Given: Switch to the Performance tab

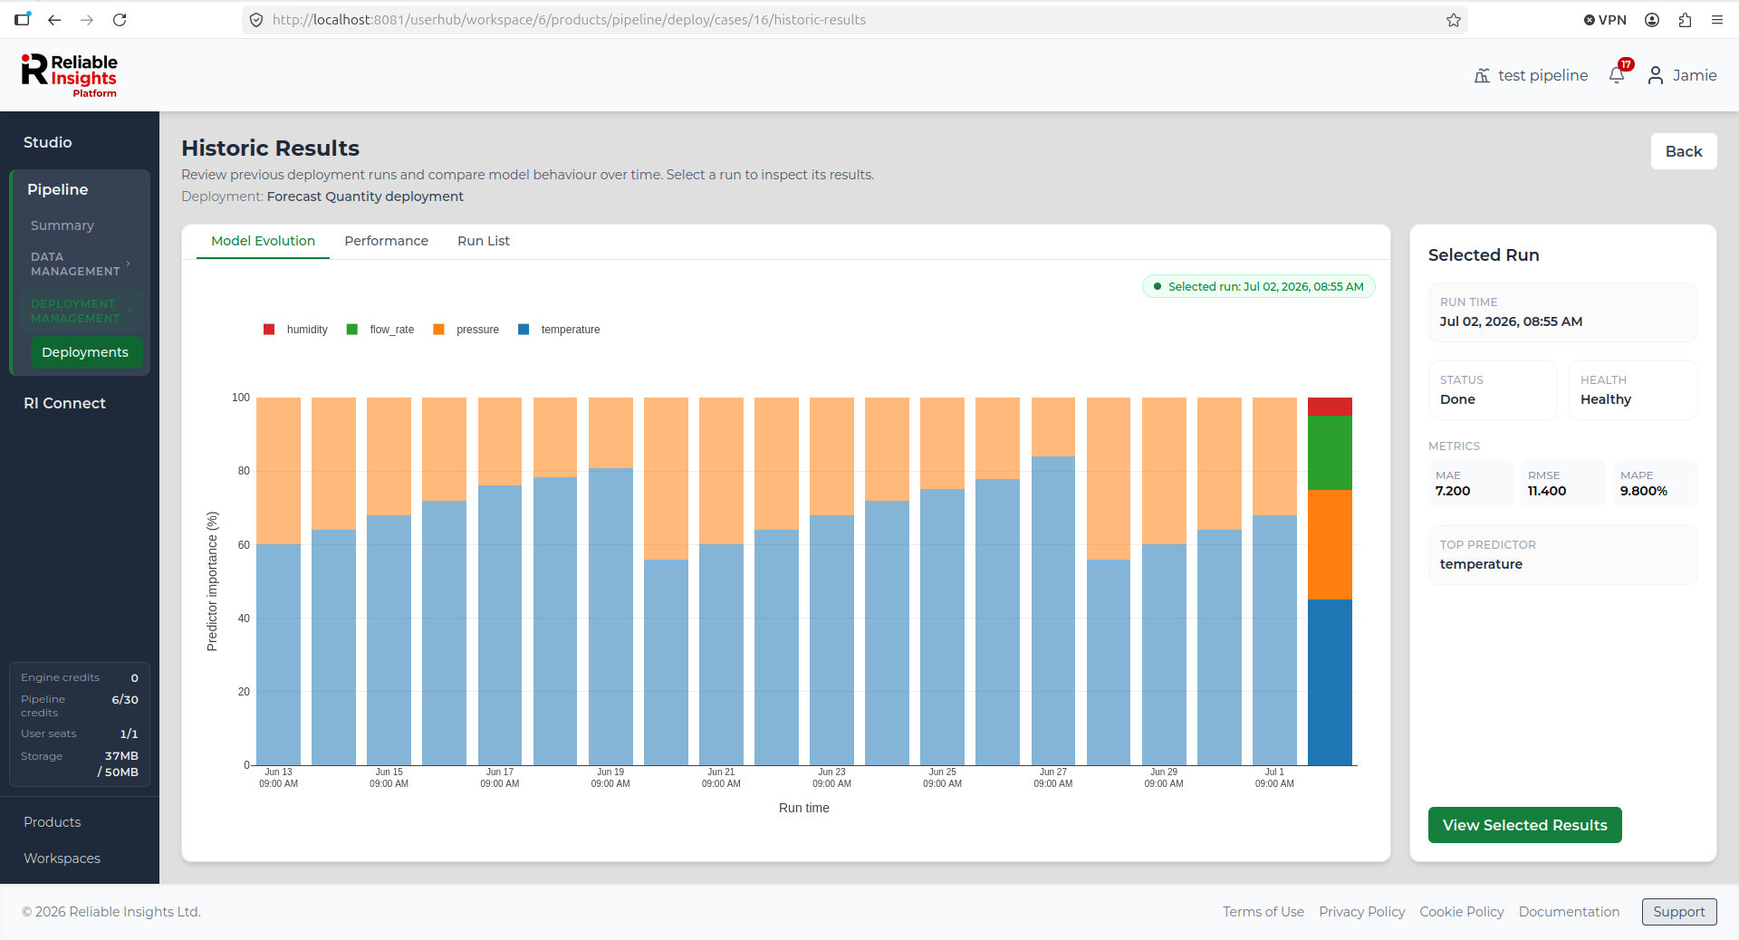Looking at the screenshot, I should [386, 241].
